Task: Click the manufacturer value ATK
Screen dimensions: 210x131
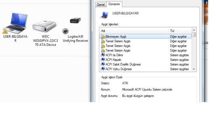Action: point(125,83)
